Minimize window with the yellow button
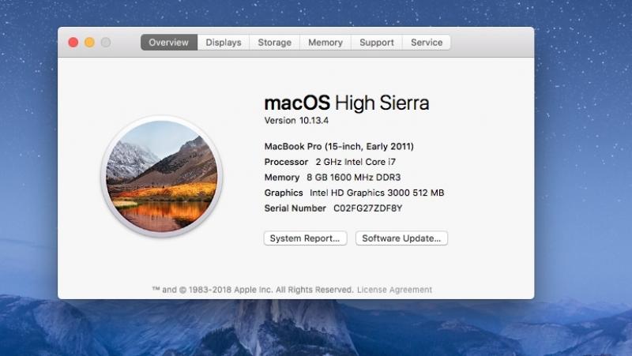632x356 pixels. (x=89, y=43)
